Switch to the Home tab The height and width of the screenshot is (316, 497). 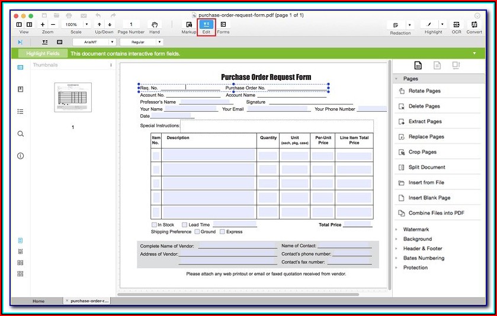39,301
